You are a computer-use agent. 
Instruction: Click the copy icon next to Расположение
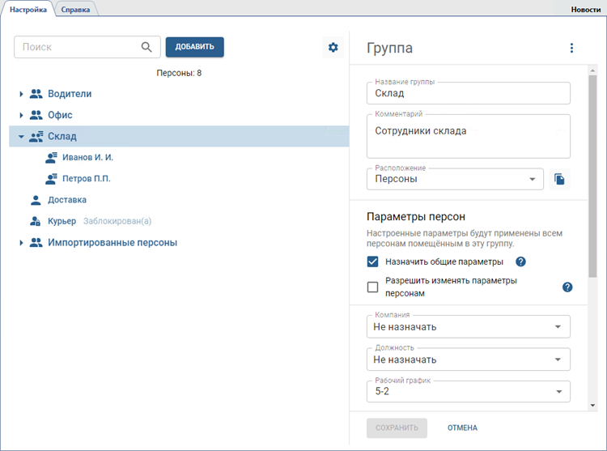coord(560,179)
